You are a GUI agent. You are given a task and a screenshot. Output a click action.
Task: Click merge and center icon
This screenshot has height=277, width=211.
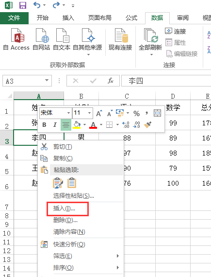(x=157, y=113)
